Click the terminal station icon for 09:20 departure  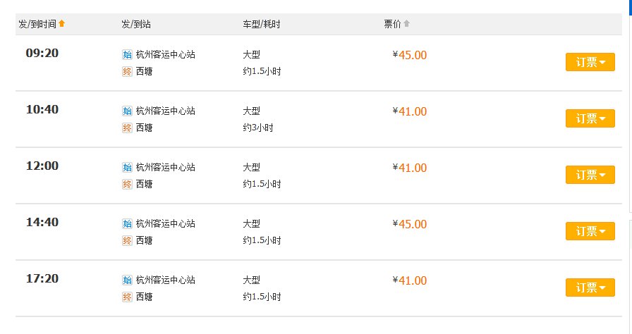click(x=127, y=71)
